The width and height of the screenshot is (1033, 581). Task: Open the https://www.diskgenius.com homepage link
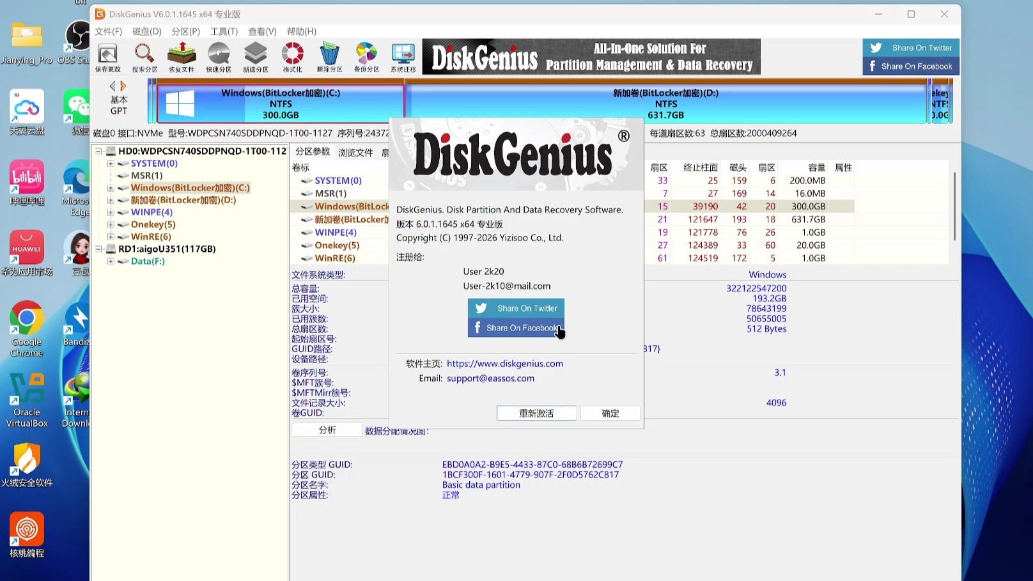pos(505,364)
